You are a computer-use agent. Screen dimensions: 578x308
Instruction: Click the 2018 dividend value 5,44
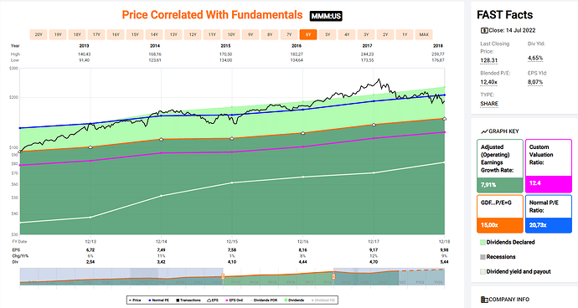click(444, 262)
